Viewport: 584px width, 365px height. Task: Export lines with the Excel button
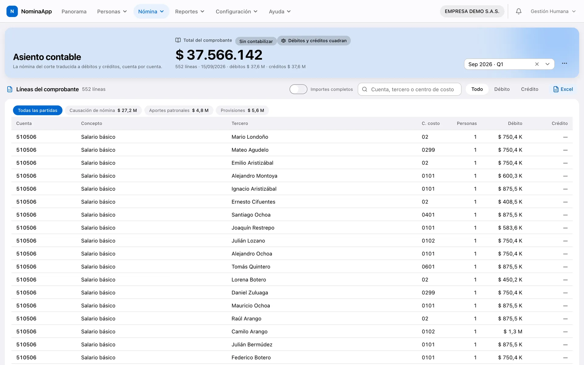563,89
